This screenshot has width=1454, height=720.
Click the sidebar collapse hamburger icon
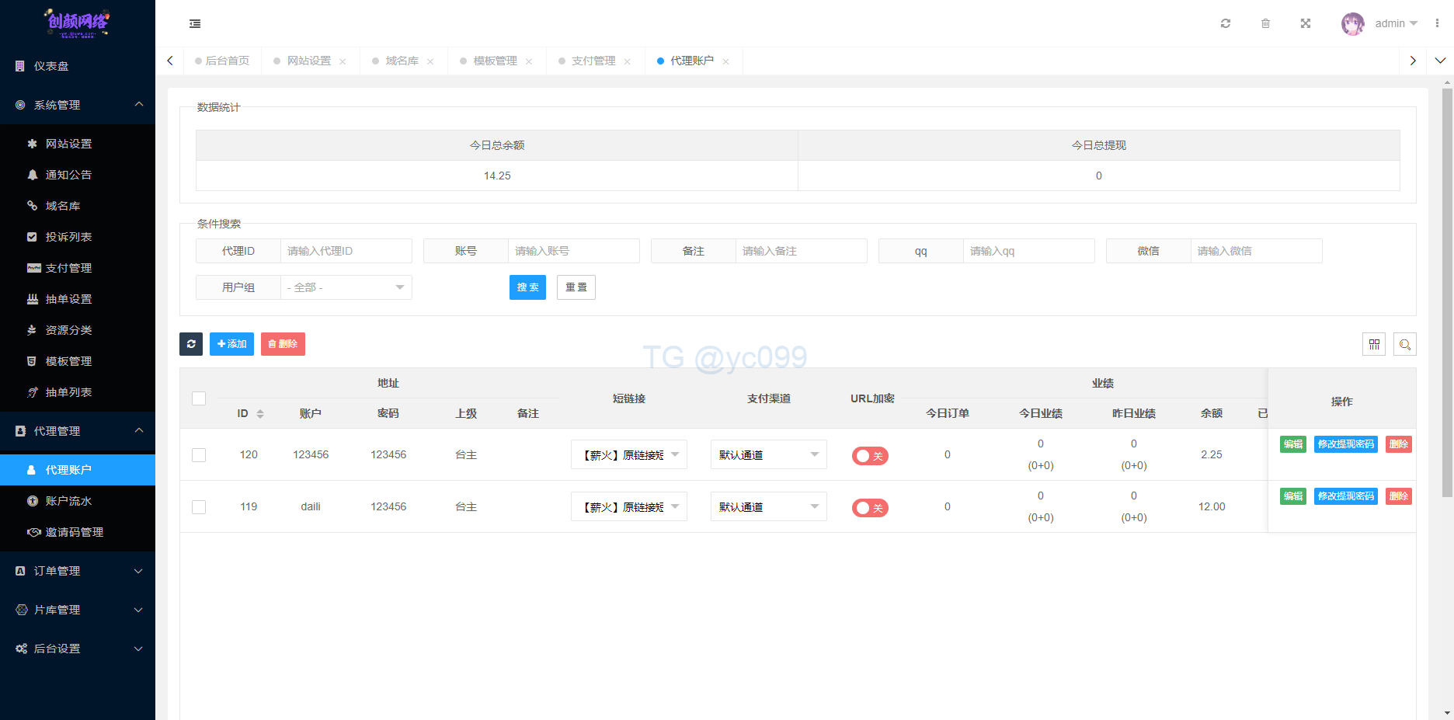pos(195,24)
